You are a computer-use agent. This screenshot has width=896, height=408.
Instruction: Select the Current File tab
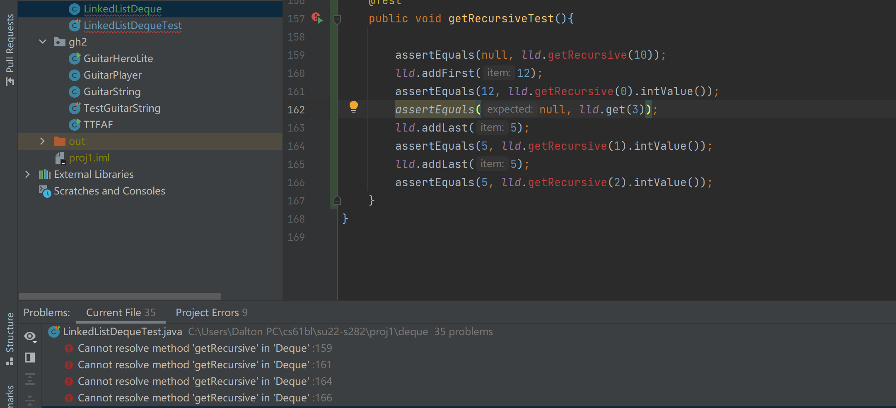(x=121, y=312)
